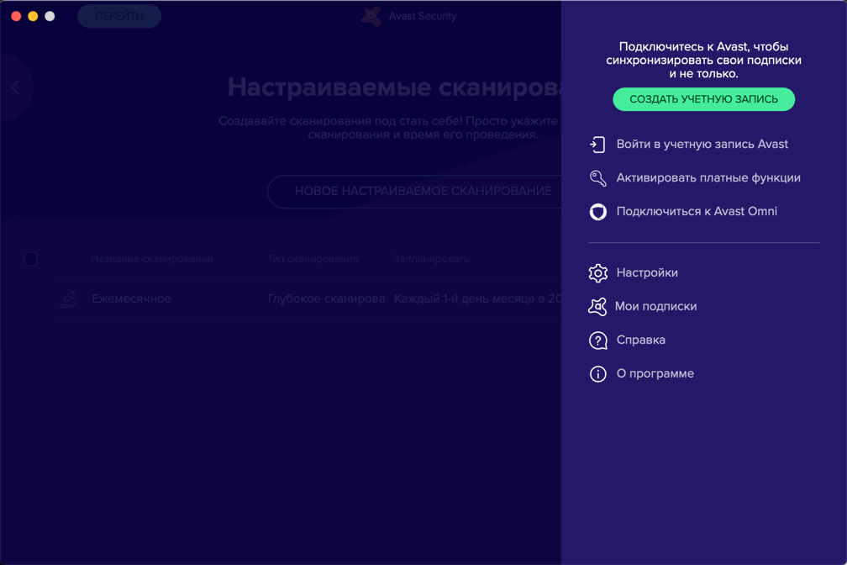Image resolution: width=847 pixels, height=565 pixels.
Task: Click the Avast Security logo in the title bar
Action: [x=371, y=16]
